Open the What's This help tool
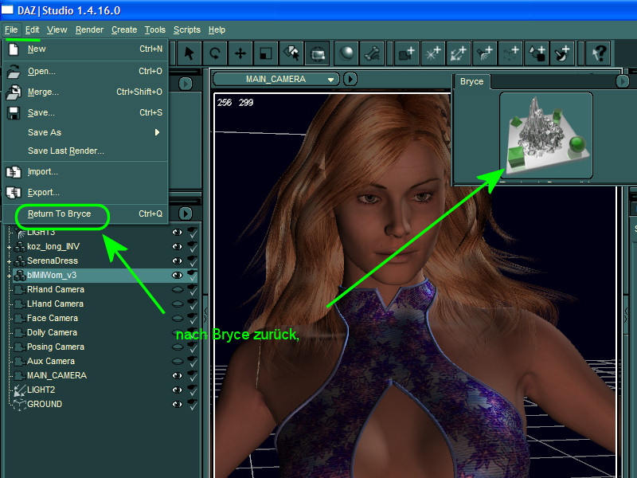 pyautogui.click(x=598, y=53)
